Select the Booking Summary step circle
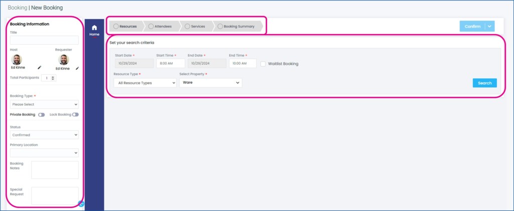 [x=220, y=27]
